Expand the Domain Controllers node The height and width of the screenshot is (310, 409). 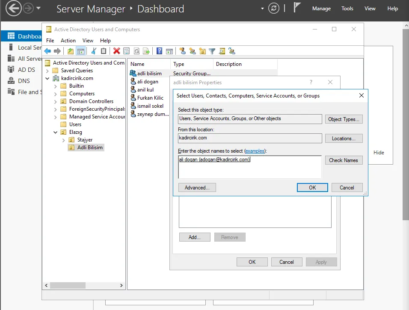point(55,101)
